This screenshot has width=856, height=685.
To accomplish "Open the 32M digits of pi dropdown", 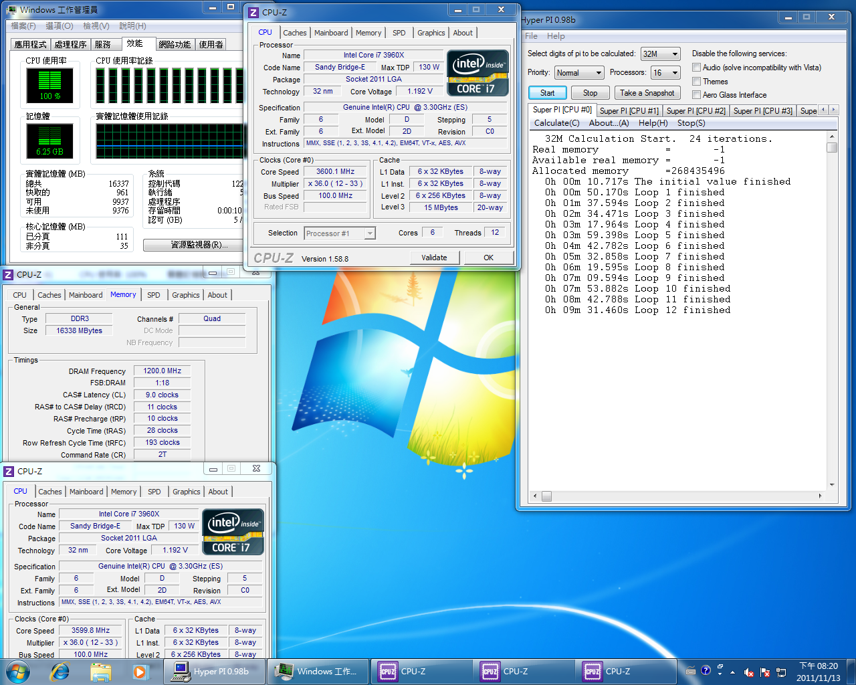I will click(660, 54).
